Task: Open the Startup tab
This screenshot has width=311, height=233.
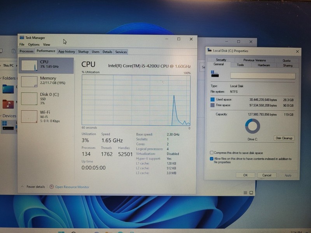Action: point(83,52)
